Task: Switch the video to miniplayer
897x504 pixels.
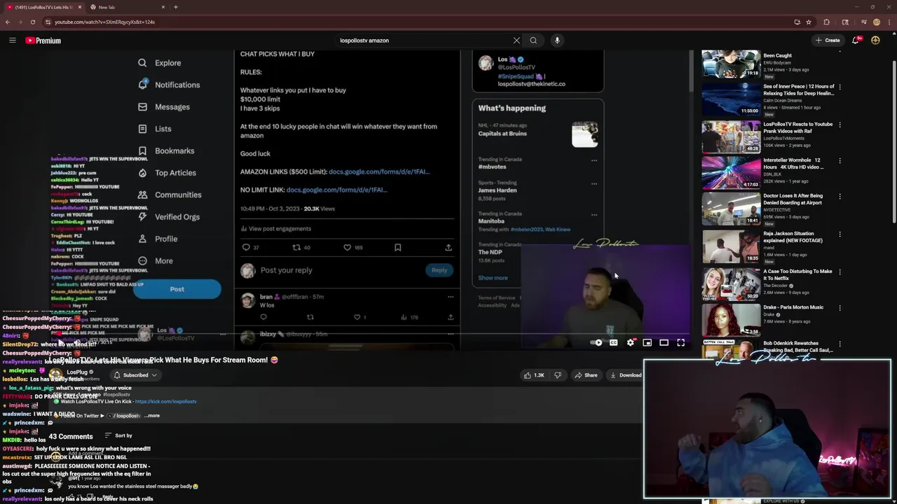Action: click(647, 343)
